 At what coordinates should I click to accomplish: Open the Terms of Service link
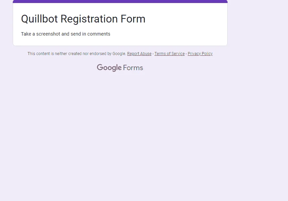(170, 54)
